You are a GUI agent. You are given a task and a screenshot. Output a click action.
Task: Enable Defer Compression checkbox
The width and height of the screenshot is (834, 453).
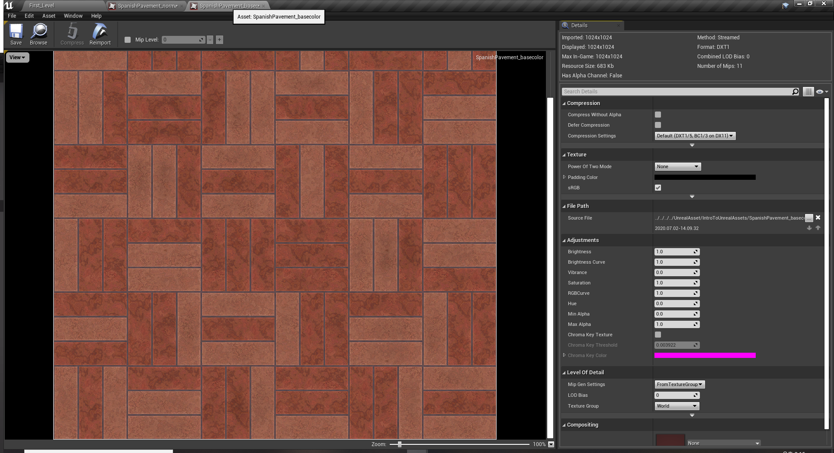click(658, 125)
